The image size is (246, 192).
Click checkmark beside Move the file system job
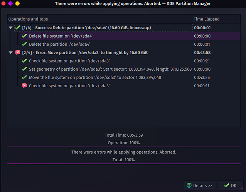24,77
